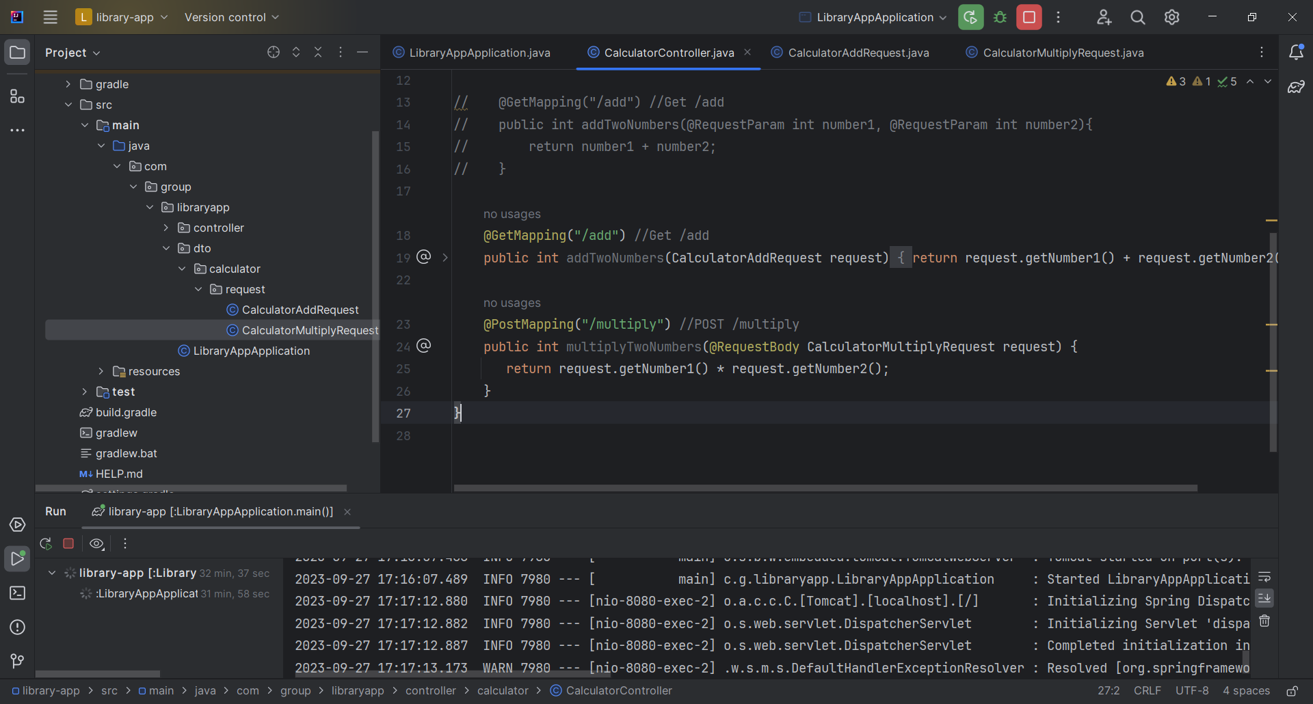Expand the gradle folder
The width and height of the screenshot is (1313, 704).
click(68, 84)
